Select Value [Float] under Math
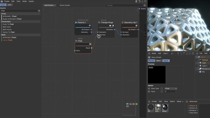This screenshot has height=118, width=210. click(8, 40)
